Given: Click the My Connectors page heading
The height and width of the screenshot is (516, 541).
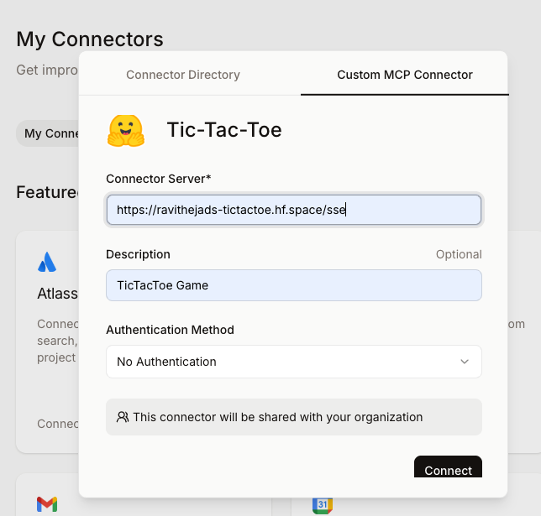Looking at the screenshot, I should [90, 39].
